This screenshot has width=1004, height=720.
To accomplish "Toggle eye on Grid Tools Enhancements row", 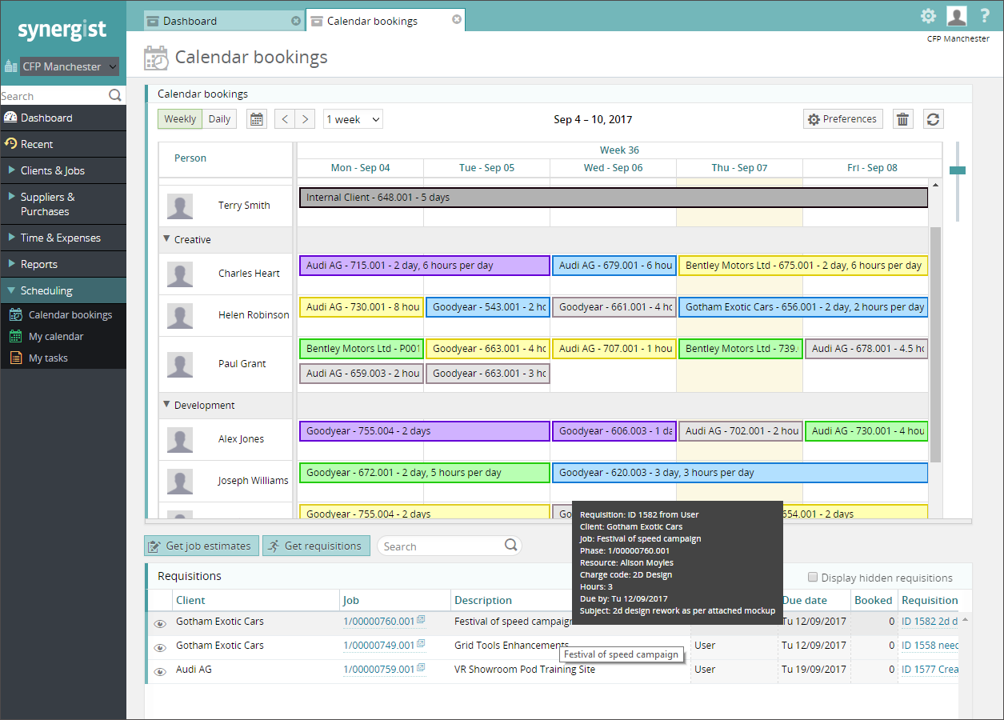I will [x=160, y=647].
